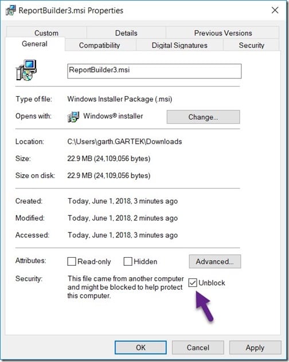
Task: Click the installer icon in the title bar
Action: (11, 11)
